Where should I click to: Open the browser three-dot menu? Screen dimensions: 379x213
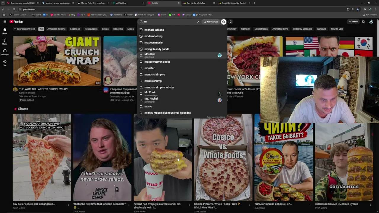(376, 9)
